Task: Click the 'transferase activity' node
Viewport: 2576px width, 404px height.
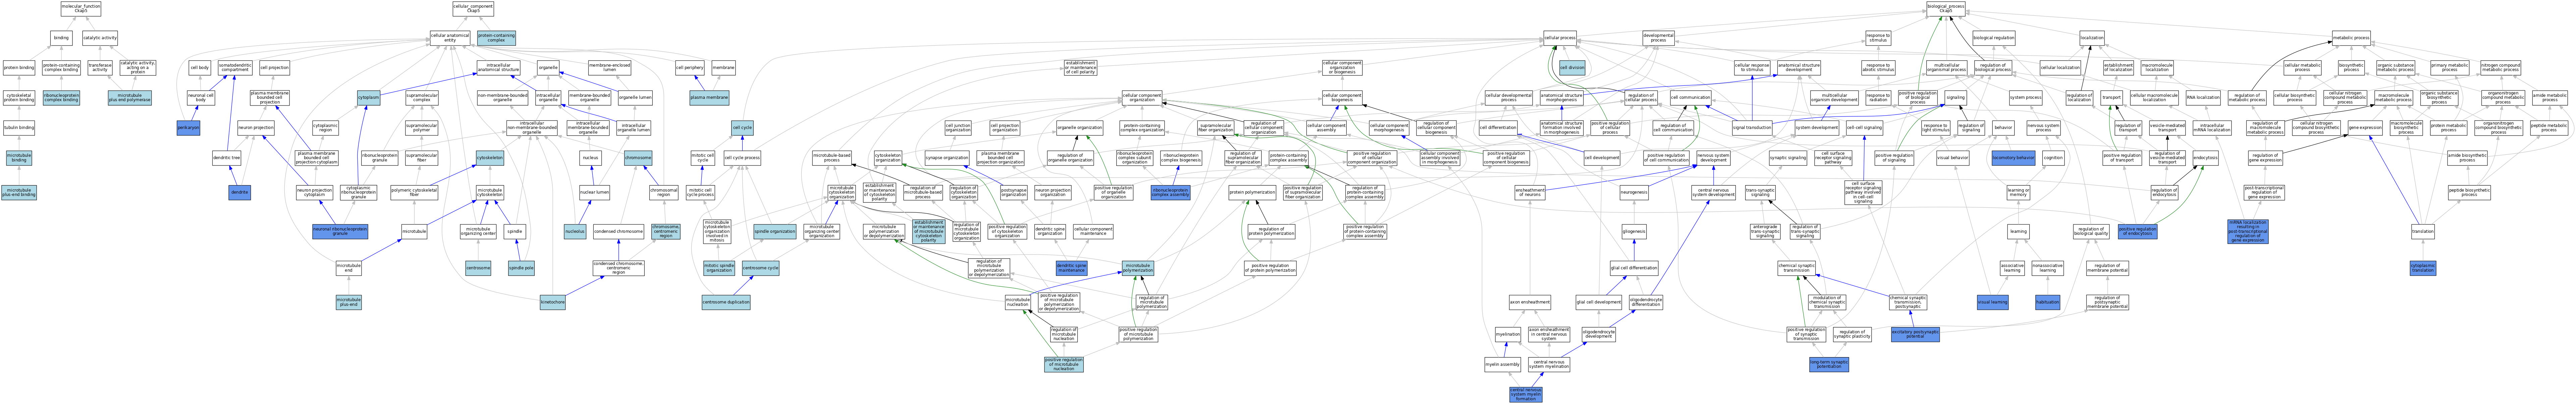Action: click(100, 68)
